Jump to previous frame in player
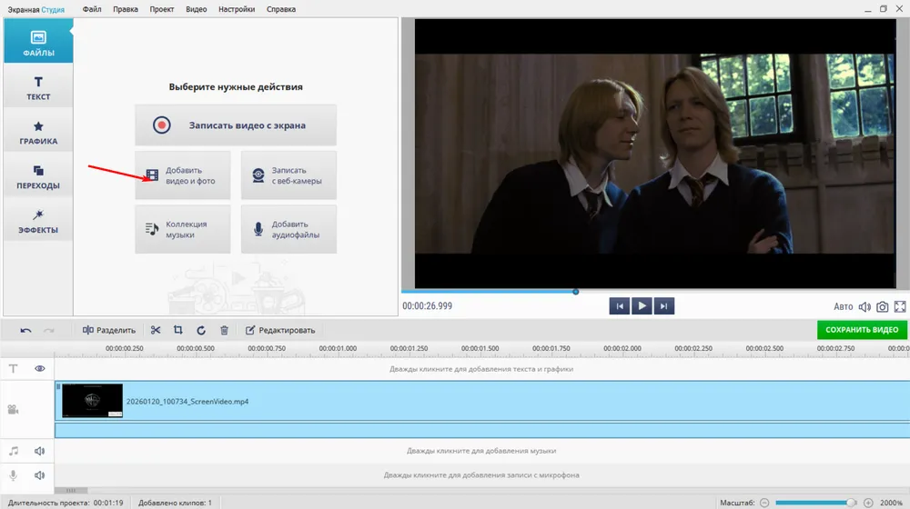This screenshot has height=509, width=910. click(619, 306)
